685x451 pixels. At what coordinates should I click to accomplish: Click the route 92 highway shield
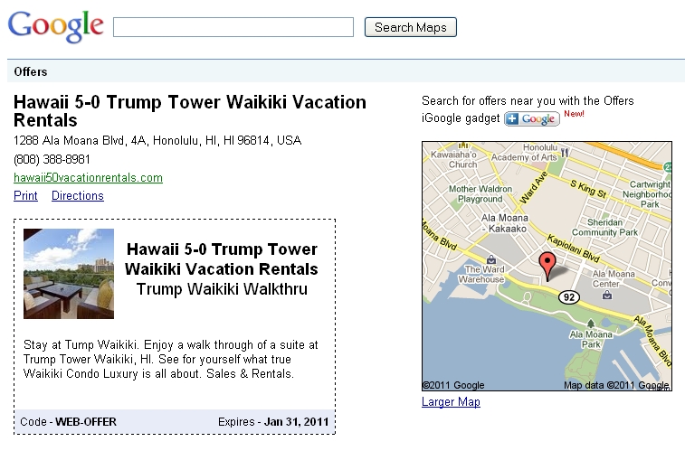pyautogui.click(x=569, y=297)
